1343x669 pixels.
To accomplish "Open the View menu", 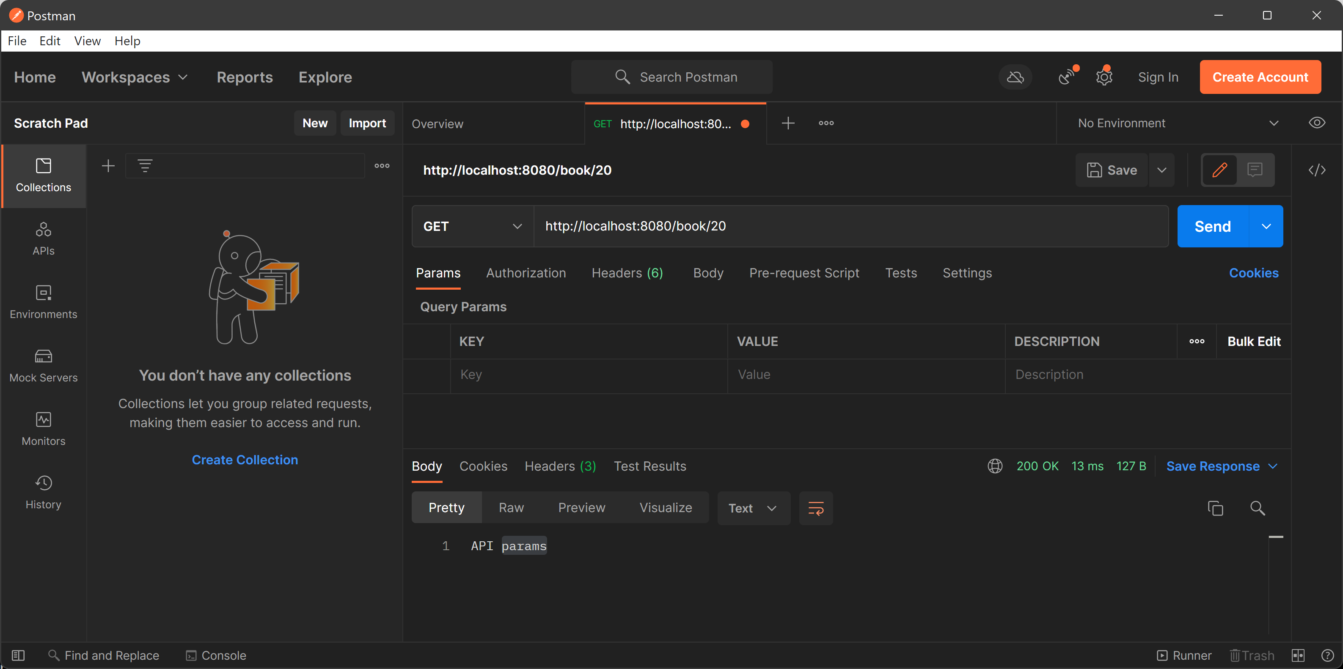I will (x=87, y=41).
